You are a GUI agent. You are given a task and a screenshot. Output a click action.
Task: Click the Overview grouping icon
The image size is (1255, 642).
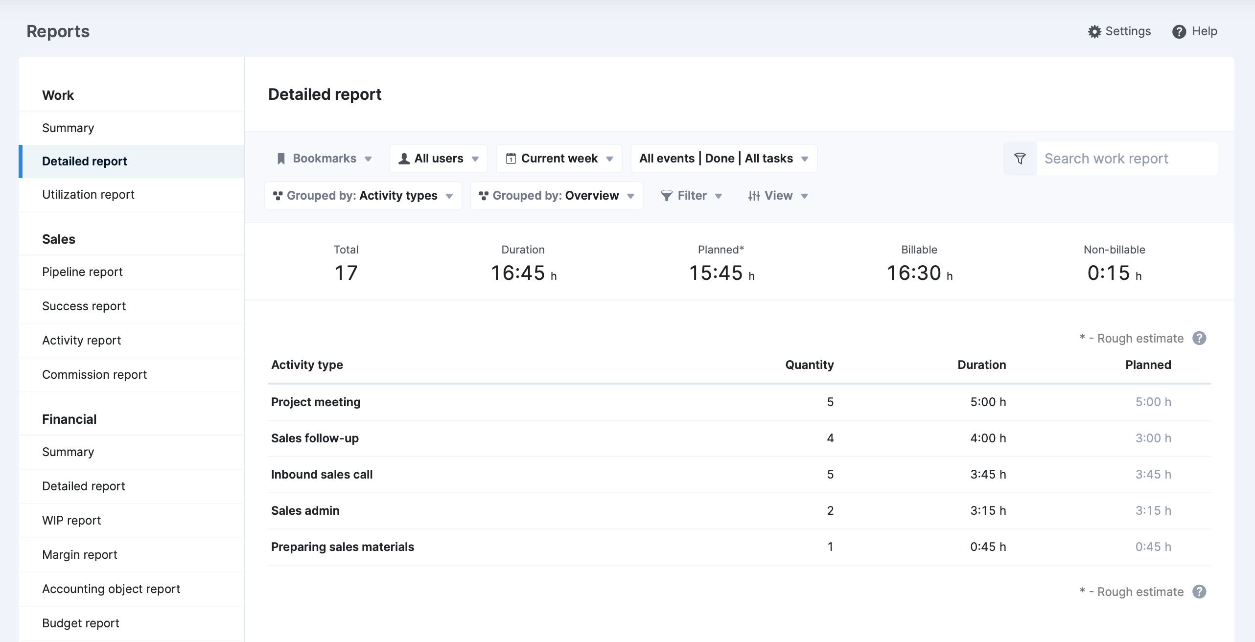pyautogui.click(x=484, y=196)
